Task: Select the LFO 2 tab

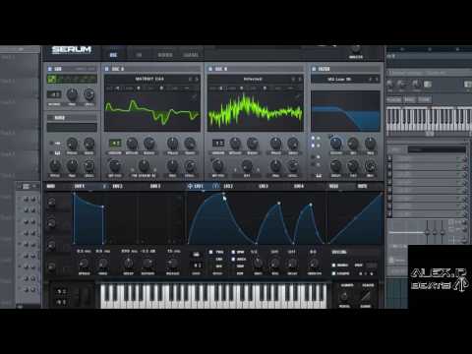Action: (x=228, y=186)
